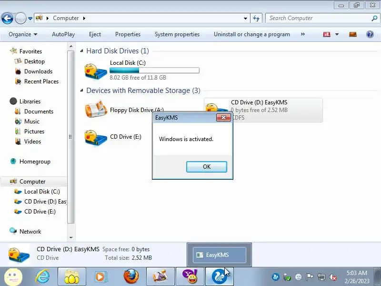Open the Videos library
The image size is (381, 286).
32,141
